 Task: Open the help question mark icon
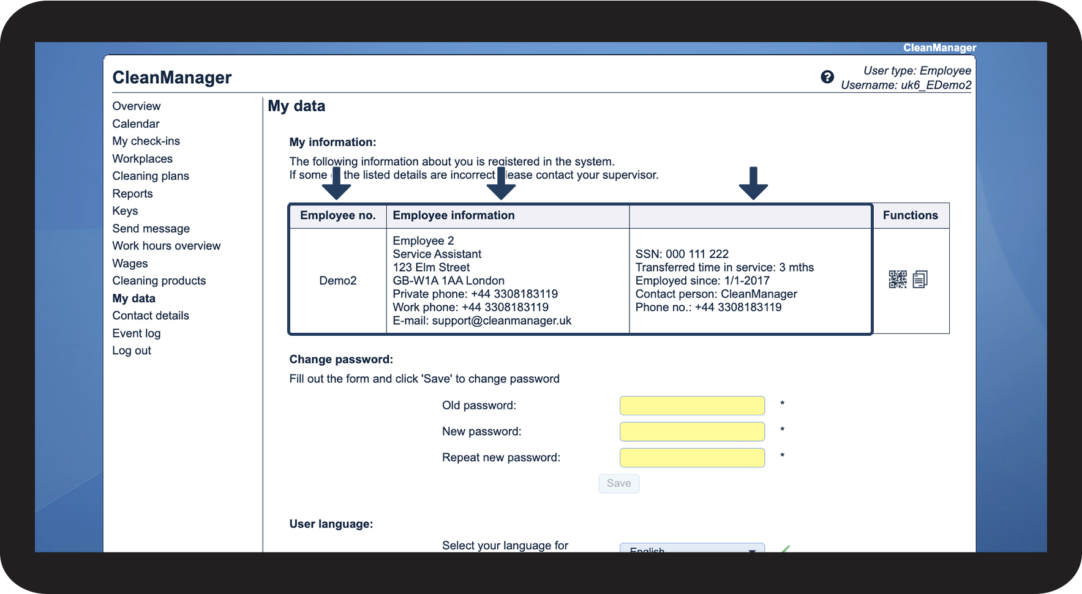tap(827, 77)
